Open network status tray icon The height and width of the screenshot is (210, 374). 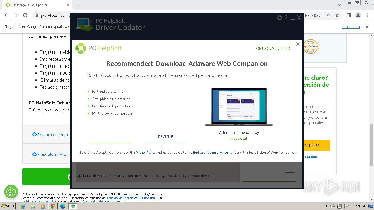339,206
